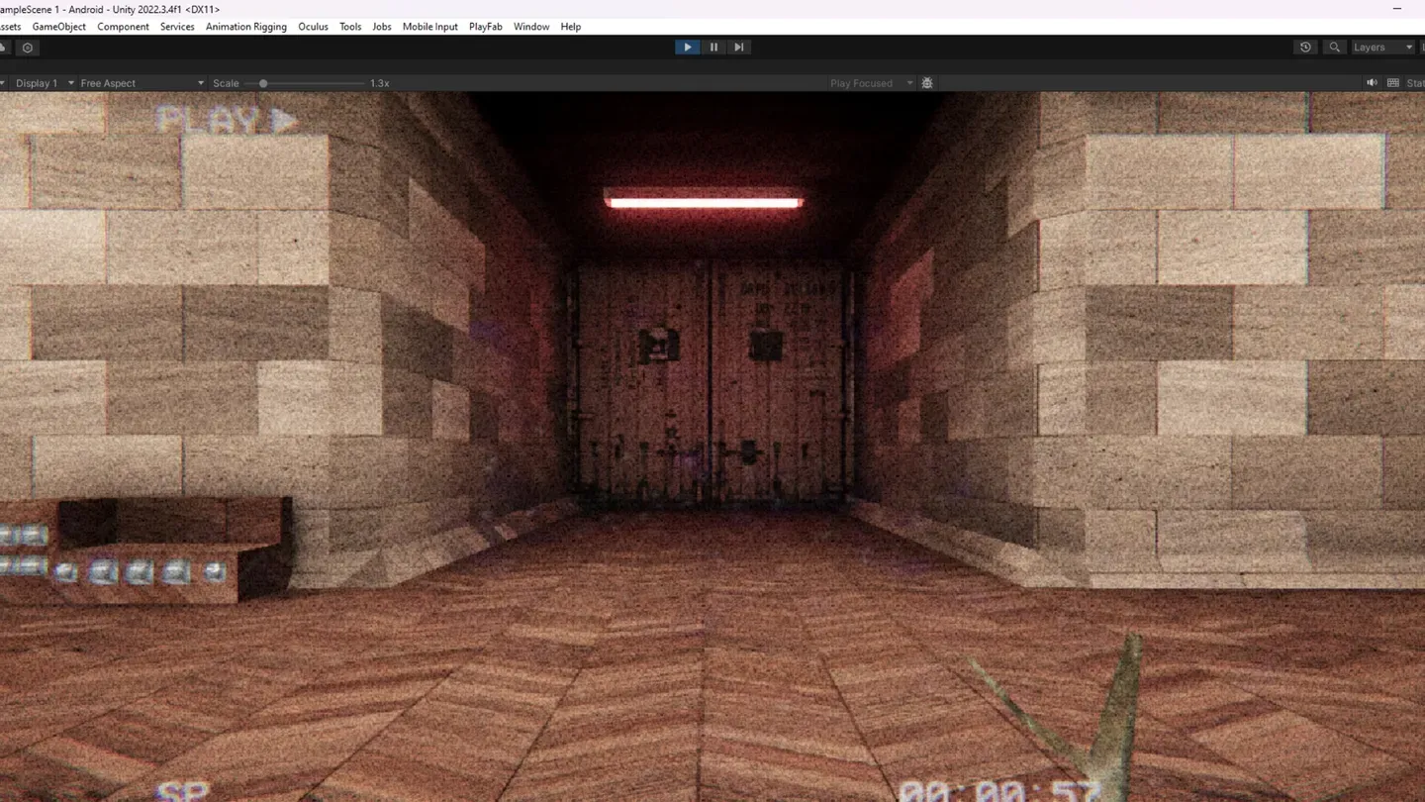Click the Scale slider handle
This screenshot has width=1425, height=802.
263,83
